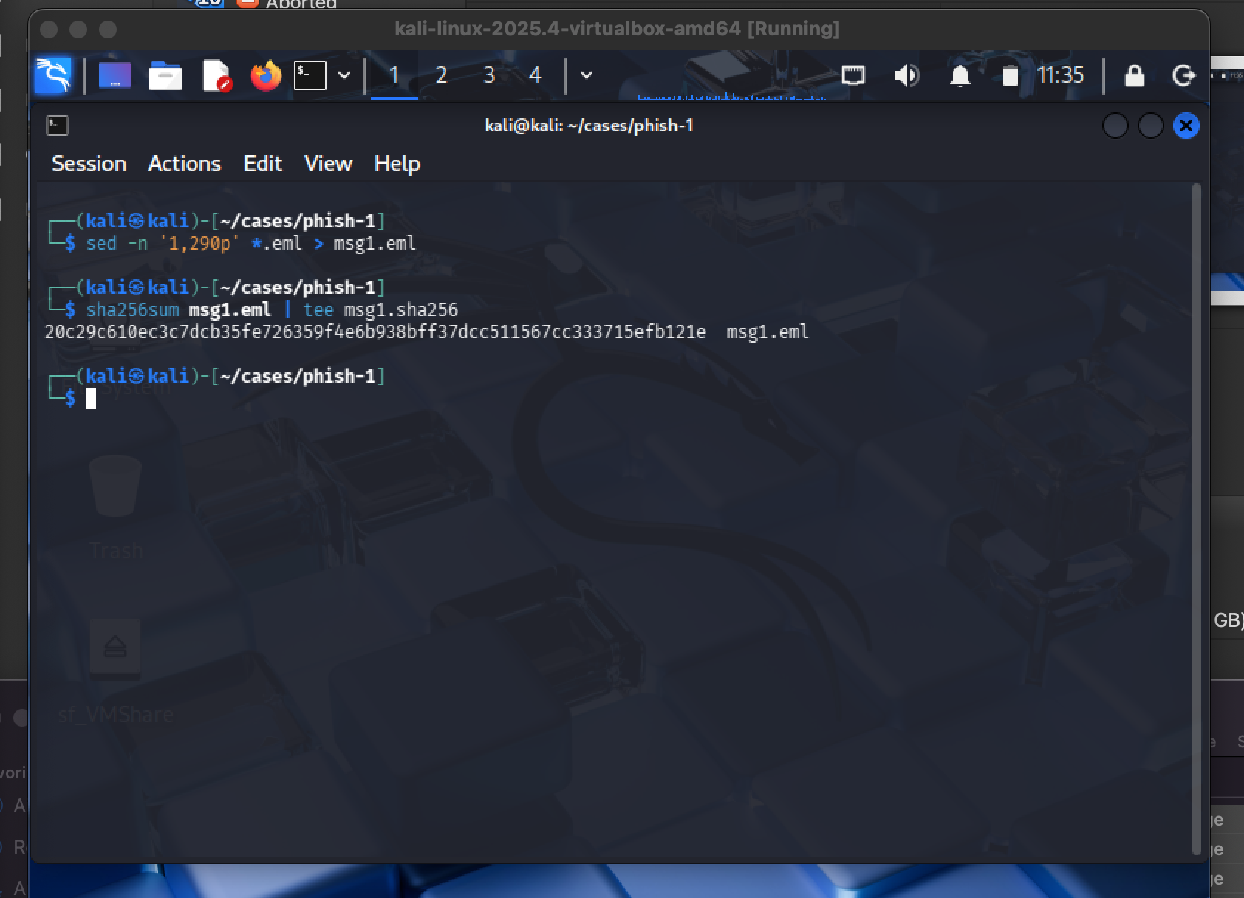Open terminal emulator from panel
This screenshot has height=898, width=1244.
click(x=310, y=75)
